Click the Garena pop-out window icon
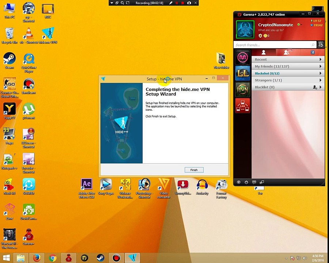The image size is (329, 263). (262, 182)
